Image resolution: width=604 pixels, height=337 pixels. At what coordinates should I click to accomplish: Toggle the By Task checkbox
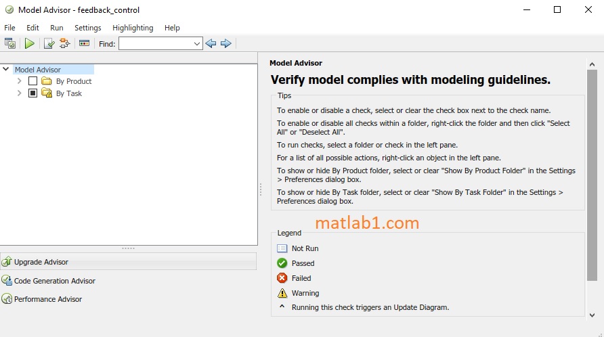coord(33,93)
